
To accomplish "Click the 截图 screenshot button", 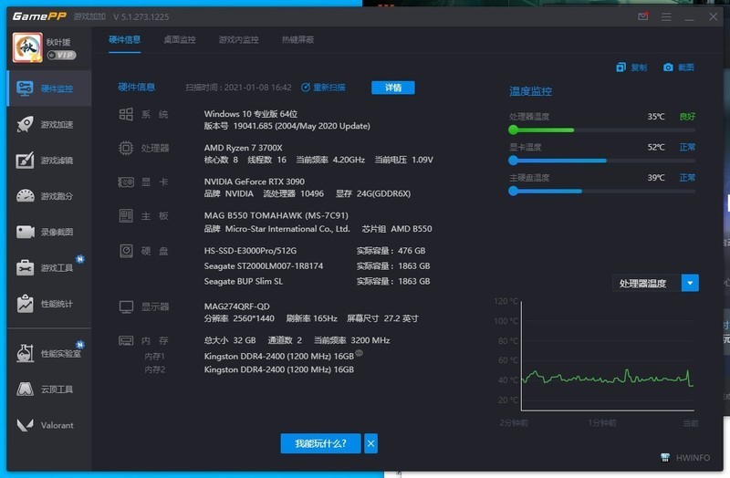I will (x=678, y=68).
